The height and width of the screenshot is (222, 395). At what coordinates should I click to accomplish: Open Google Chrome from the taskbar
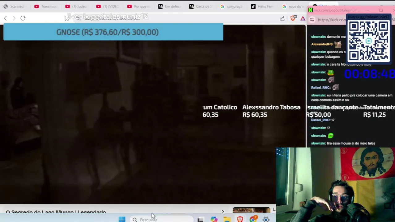(x=253, y=219)
